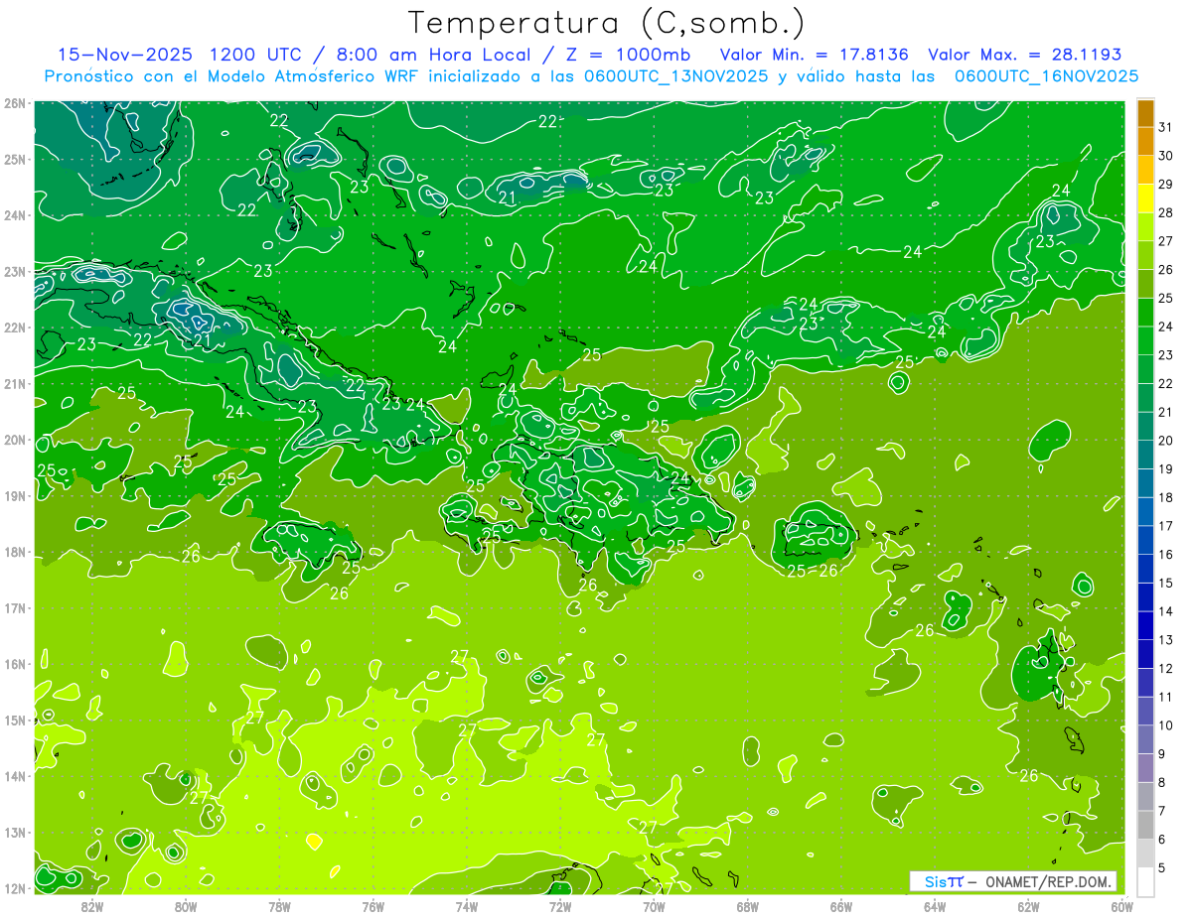The height and width of the screenshot is (920, 1192).
Task: Click the "16N" latitude axis label
Action: point(15,664)
